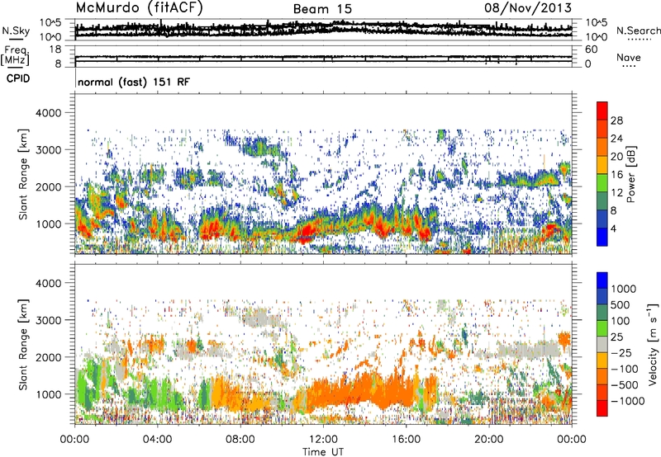Screen dimensions: 661x457
Task: Select 'Slant Range [km]' label of power panel
Action: point(23,174)
